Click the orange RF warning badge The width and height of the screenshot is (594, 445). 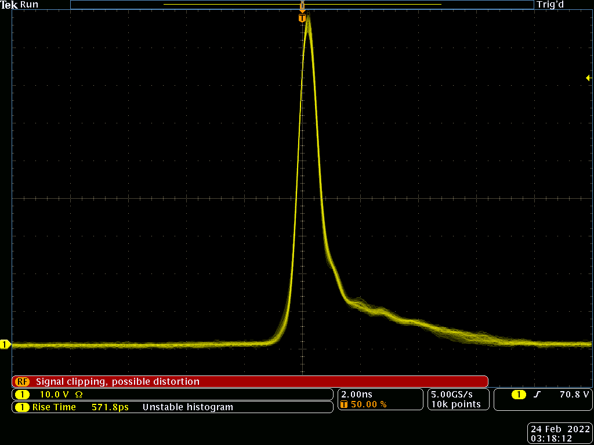pyautogui.click(x=23, y=382)
